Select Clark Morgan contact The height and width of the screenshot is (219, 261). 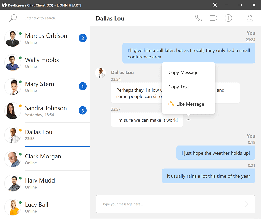point(43,159)
